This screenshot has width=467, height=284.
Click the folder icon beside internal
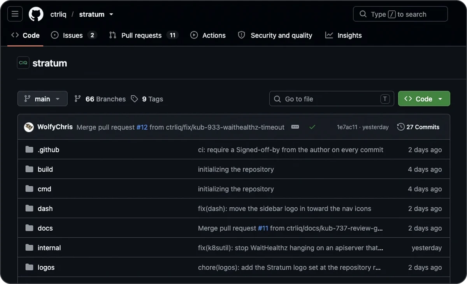pyautogui.click(x=29, y=247)
